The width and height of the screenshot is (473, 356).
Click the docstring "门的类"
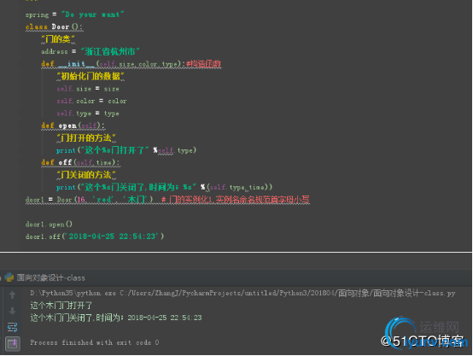[x=58, y=39]
